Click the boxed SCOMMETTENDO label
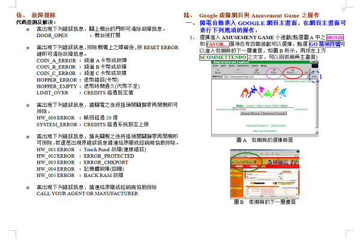The width and height of the screenshot is (360, 240). pos(223,57)
